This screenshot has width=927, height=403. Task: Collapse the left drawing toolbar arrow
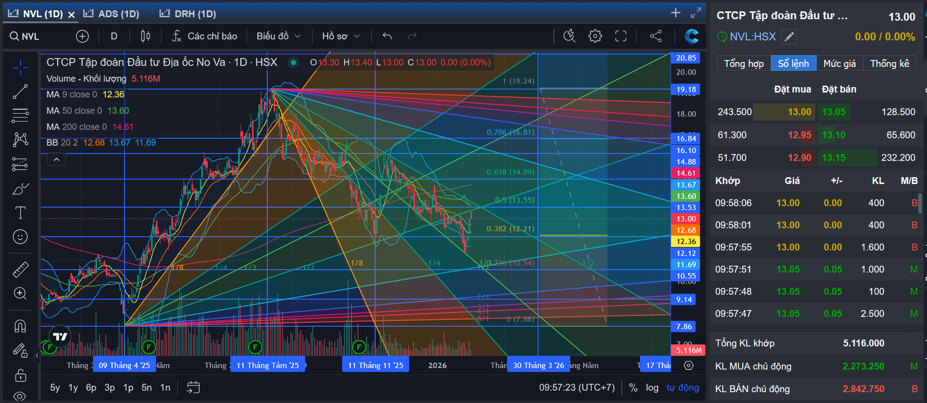(x=37, y=355)
